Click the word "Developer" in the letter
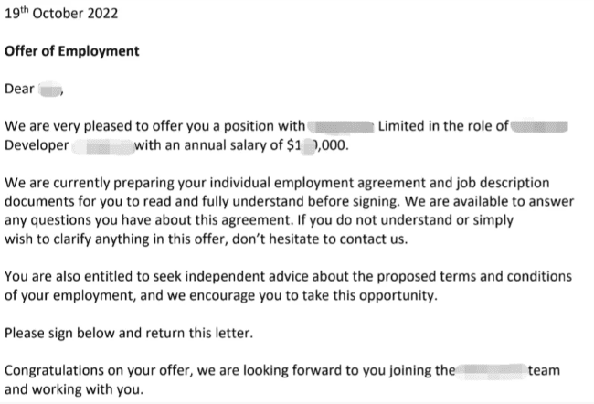This screenshot has height=404, width=594. click(x=37, y=145)
